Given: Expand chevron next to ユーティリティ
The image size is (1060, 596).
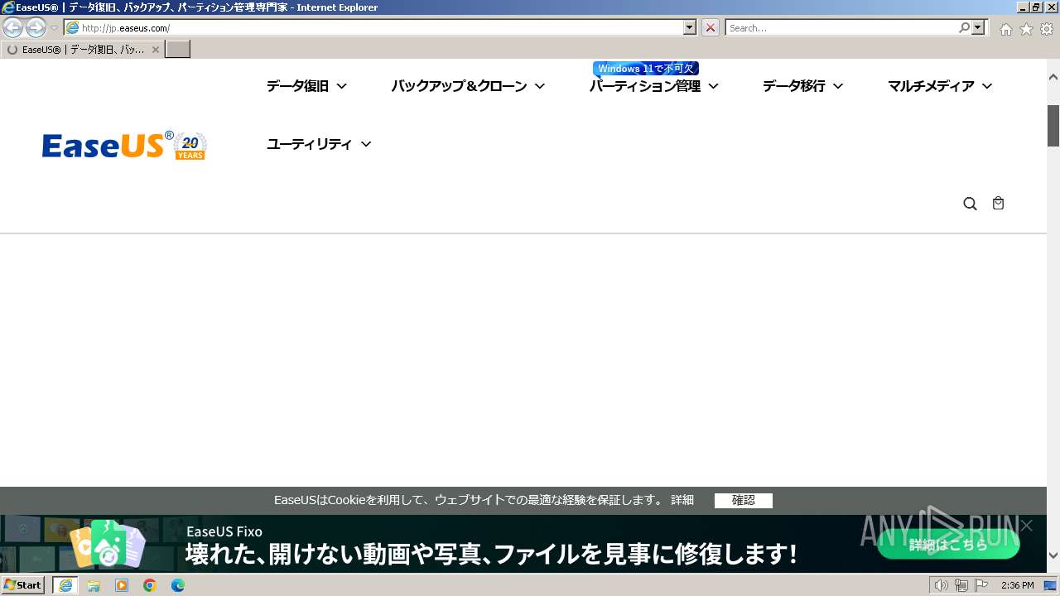Looking at the screenshot, I should (x=365, y=144).
